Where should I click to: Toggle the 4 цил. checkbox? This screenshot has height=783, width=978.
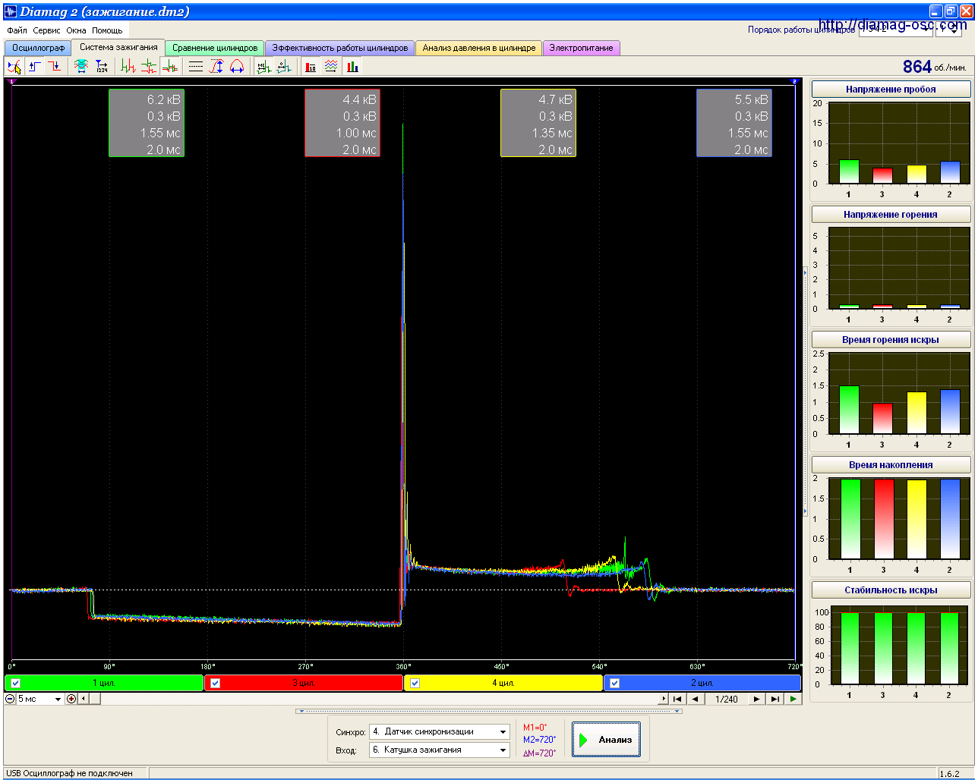pyautogui.click(x=415, y=683)
